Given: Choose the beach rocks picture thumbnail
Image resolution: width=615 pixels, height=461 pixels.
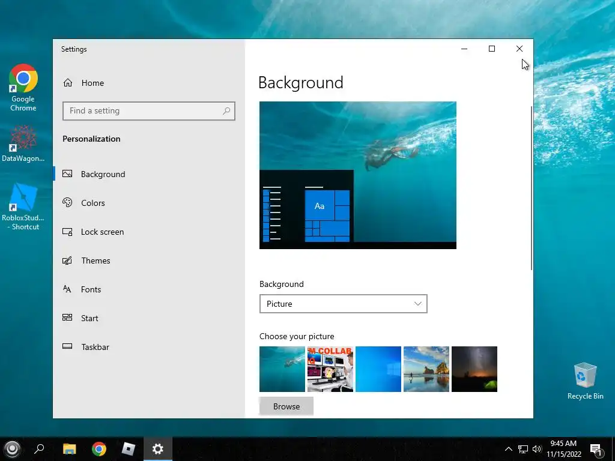Looking at the screenshot, I should pyautogui.click(x=426, y=369).
